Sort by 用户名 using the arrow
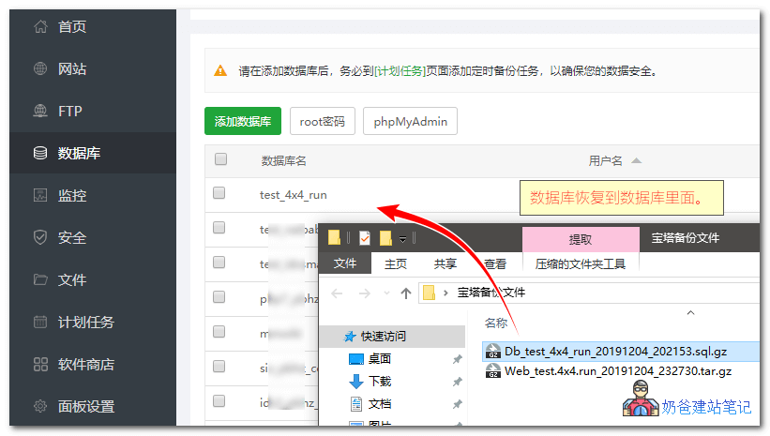The width and height of the screenshot is (770, 436). point(637,160)
